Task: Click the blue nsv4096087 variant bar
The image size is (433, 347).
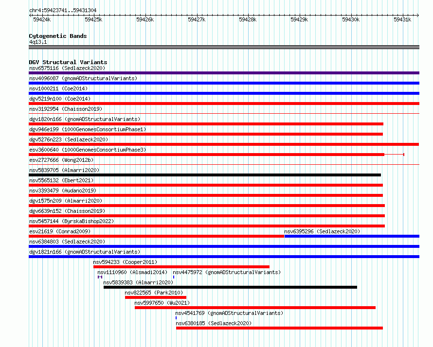Action: coord(224,83)
